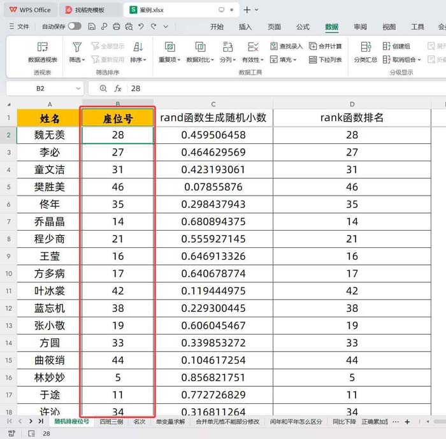Click the name cell 樊胜美

[x=49, y=187]
